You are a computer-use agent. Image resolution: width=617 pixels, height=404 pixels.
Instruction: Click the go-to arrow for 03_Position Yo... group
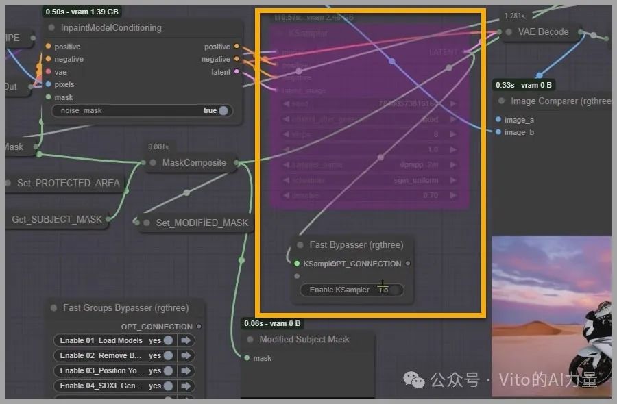(x=186, y=370)
